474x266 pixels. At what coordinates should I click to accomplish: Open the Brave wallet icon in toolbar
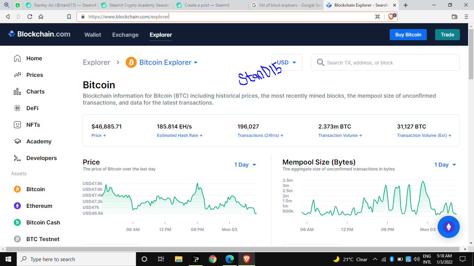point(455,17)
